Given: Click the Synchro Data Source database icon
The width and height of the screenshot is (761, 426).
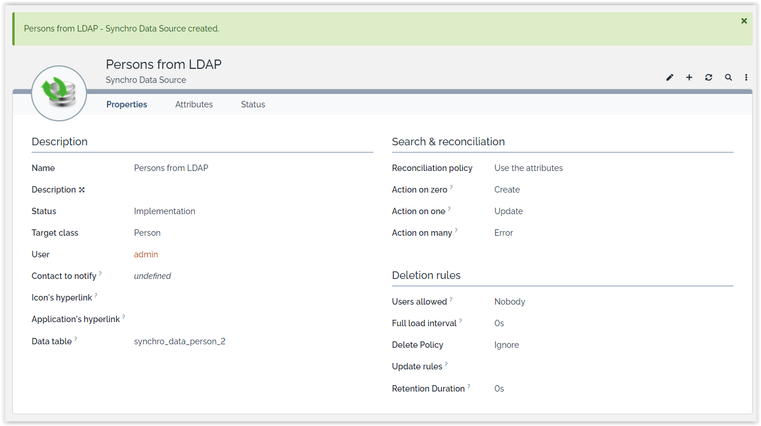Looking at the screenshot, I should coord(59,93).
